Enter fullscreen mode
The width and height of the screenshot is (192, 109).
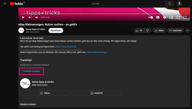pos(185,18)
